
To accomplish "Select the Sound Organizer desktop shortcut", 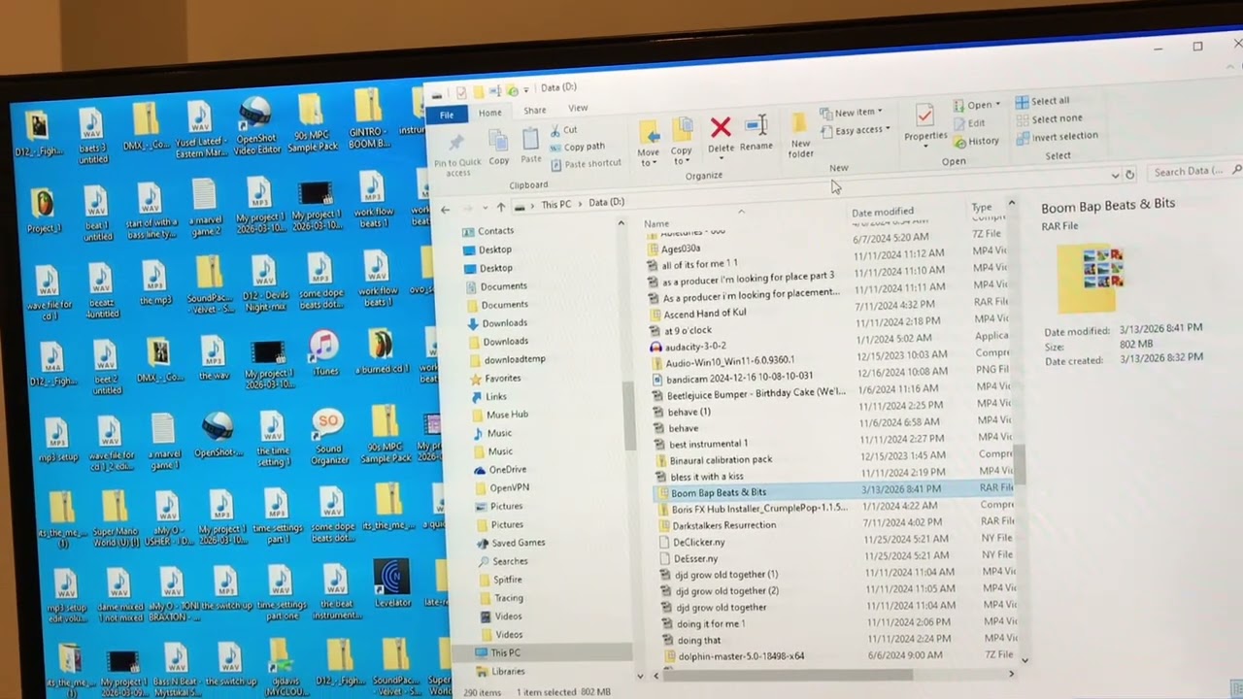I will point(328,437).
